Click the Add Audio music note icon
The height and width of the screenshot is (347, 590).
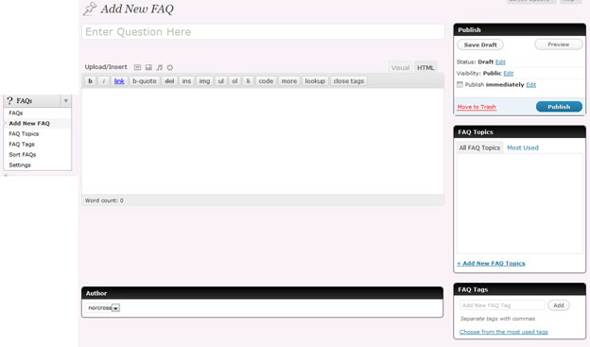point(160,67)
